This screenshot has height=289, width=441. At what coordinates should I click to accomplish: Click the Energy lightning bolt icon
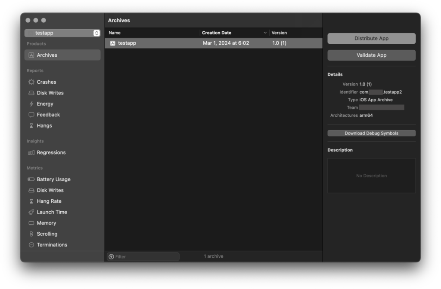pyautogui.click(x=31, y=104)
